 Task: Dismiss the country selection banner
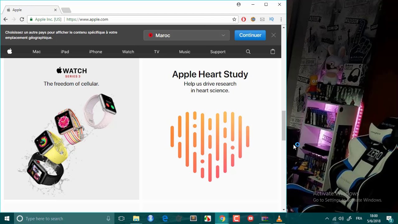274,35
